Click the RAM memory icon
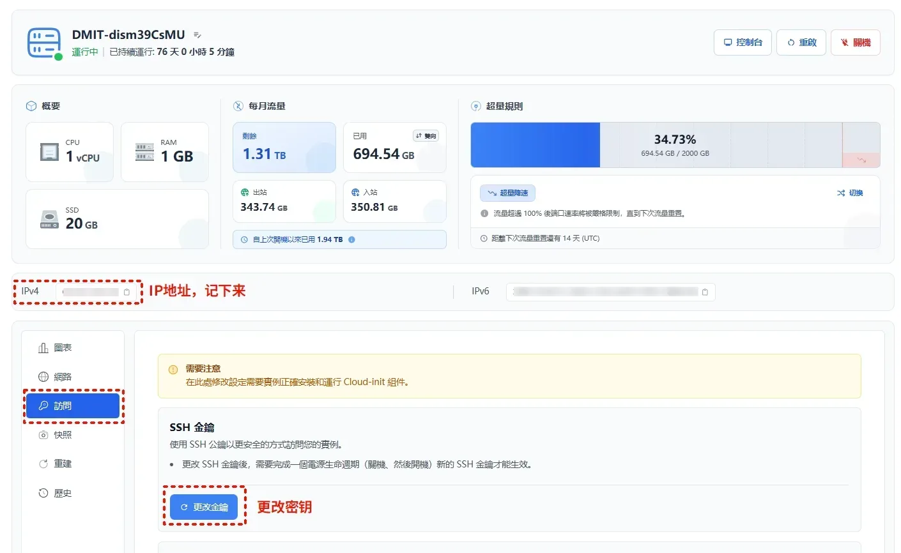 (x=145, y=152)
